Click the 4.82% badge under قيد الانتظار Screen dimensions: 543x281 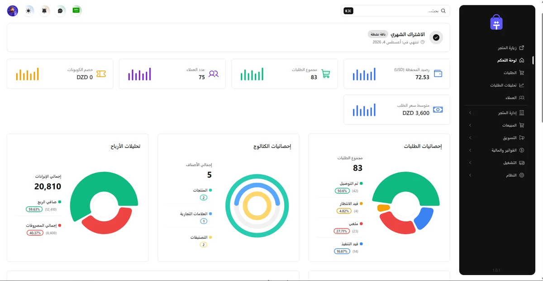344,211
